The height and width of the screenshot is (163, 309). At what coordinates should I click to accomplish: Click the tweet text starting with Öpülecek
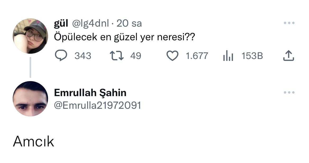tap(124, 37)
